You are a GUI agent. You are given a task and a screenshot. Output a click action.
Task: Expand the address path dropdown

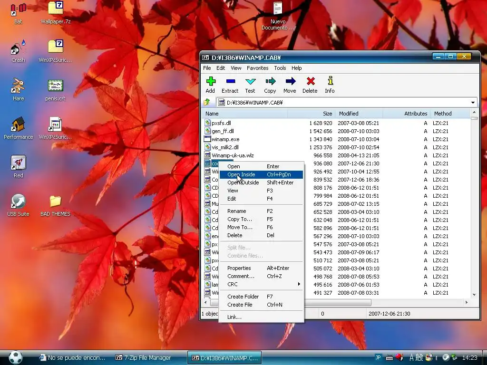tap(473, 103)
